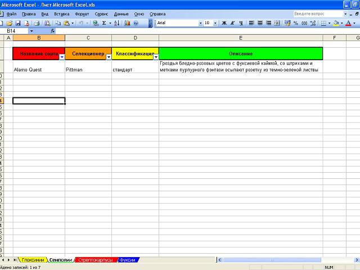Click the AutoSum sigma icon
The height and width of the screenshot is (270, 360).
click(104, 23)
